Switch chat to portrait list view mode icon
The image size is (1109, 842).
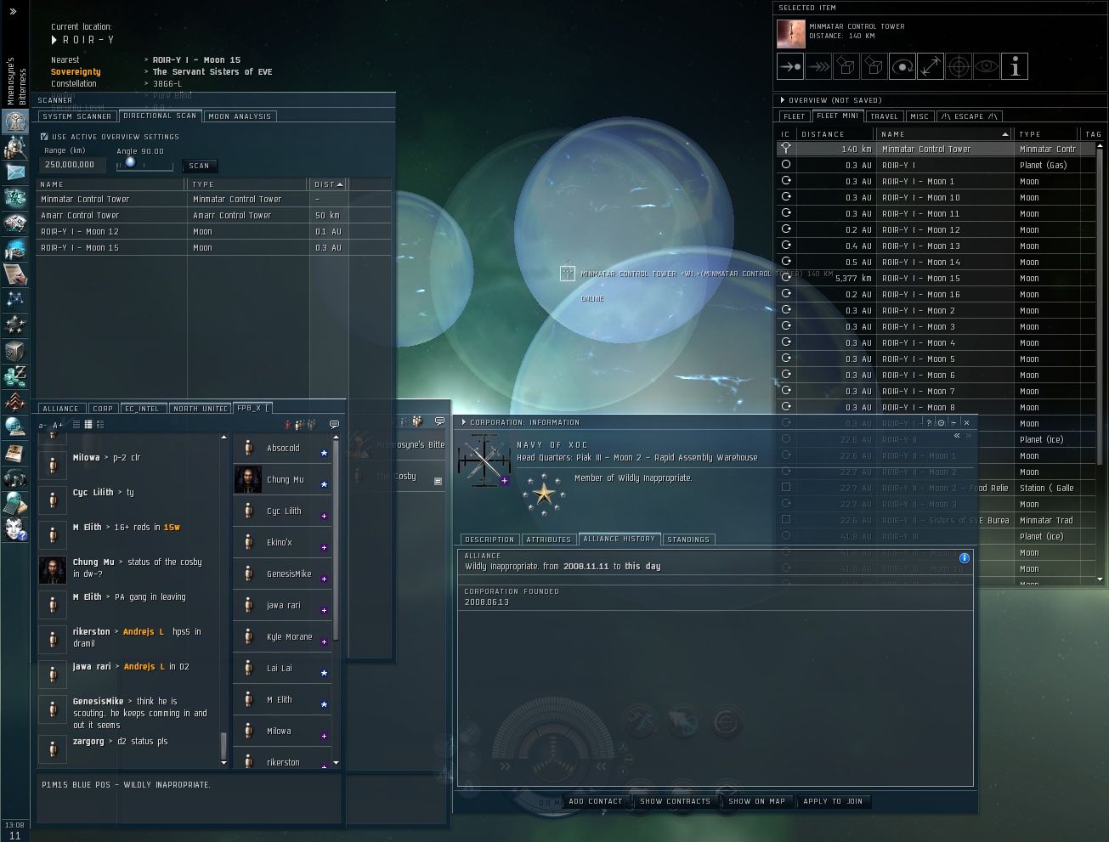click(x=99, y=424)
